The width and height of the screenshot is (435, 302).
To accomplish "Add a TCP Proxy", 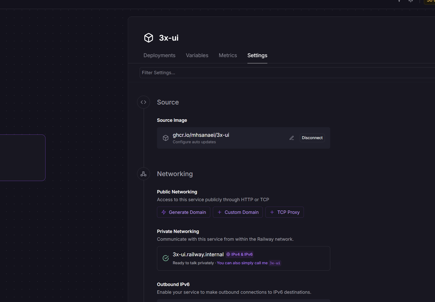I will point(284,212).
